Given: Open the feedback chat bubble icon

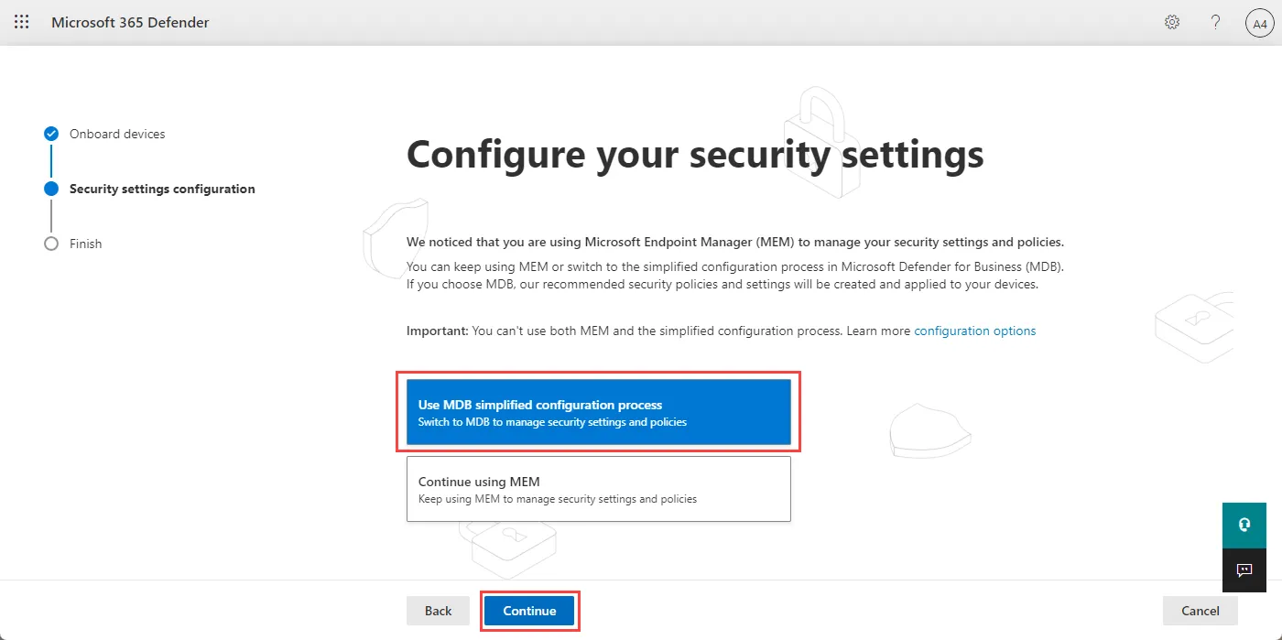Looking at the screenshot, I should coord(1244,569).
